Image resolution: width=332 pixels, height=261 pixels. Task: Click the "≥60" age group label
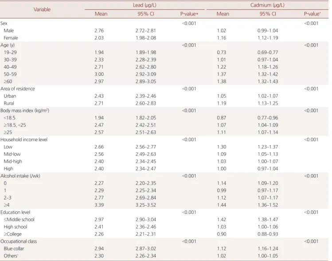click(8, 81)
